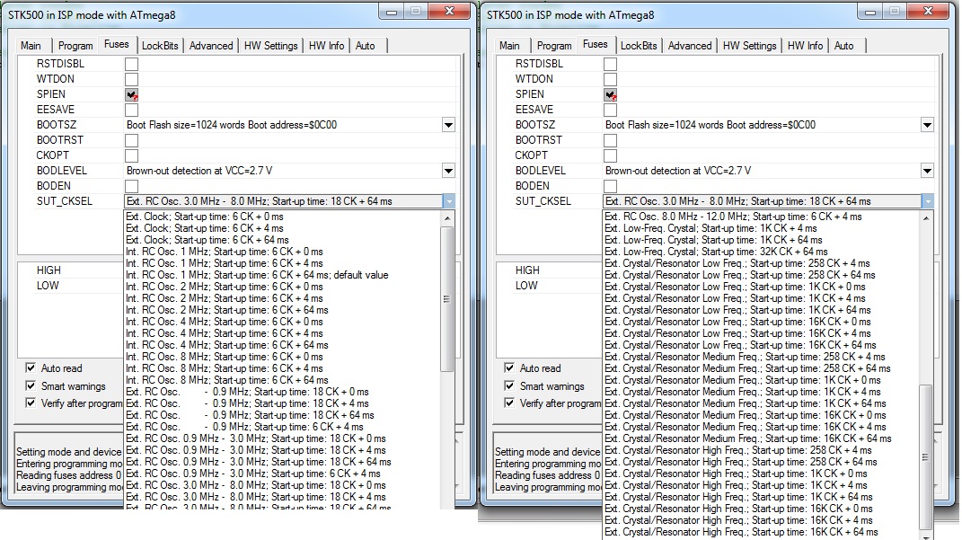Image resolution: width=962 pixels, height=540 pixels.
Task: Pick Int. RC Osc. 4 MHz 6 CK + 64 ms
Action: point(227,345)
